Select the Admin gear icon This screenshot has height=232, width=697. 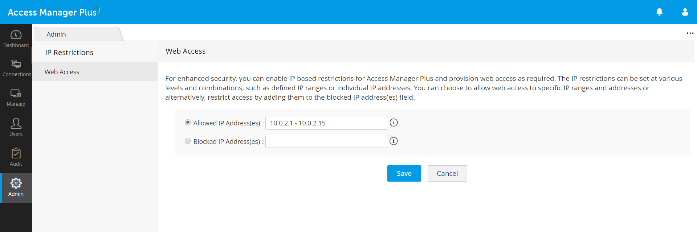[x=16, y=183]
